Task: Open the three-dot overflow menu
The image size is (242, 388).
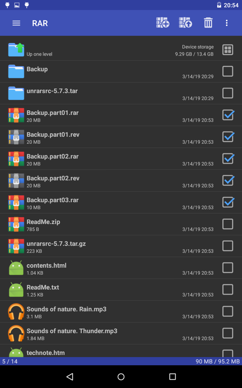Action: (x=227, y=23)
